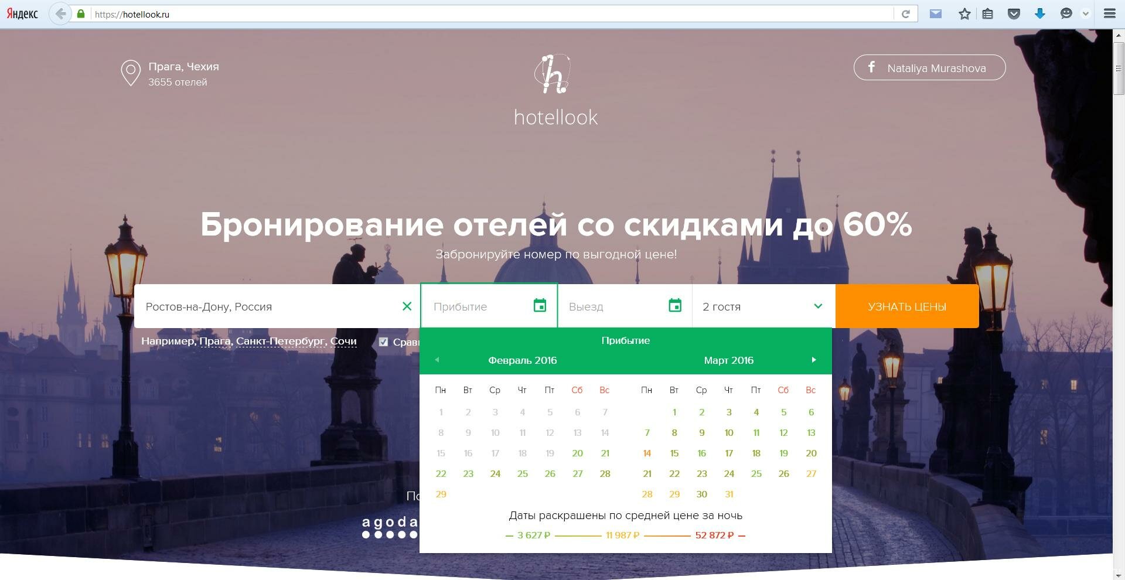Viewport: 1125px width, 580px height.
Task: Bookmark this page with the star icon
Action: pos(964,14)
